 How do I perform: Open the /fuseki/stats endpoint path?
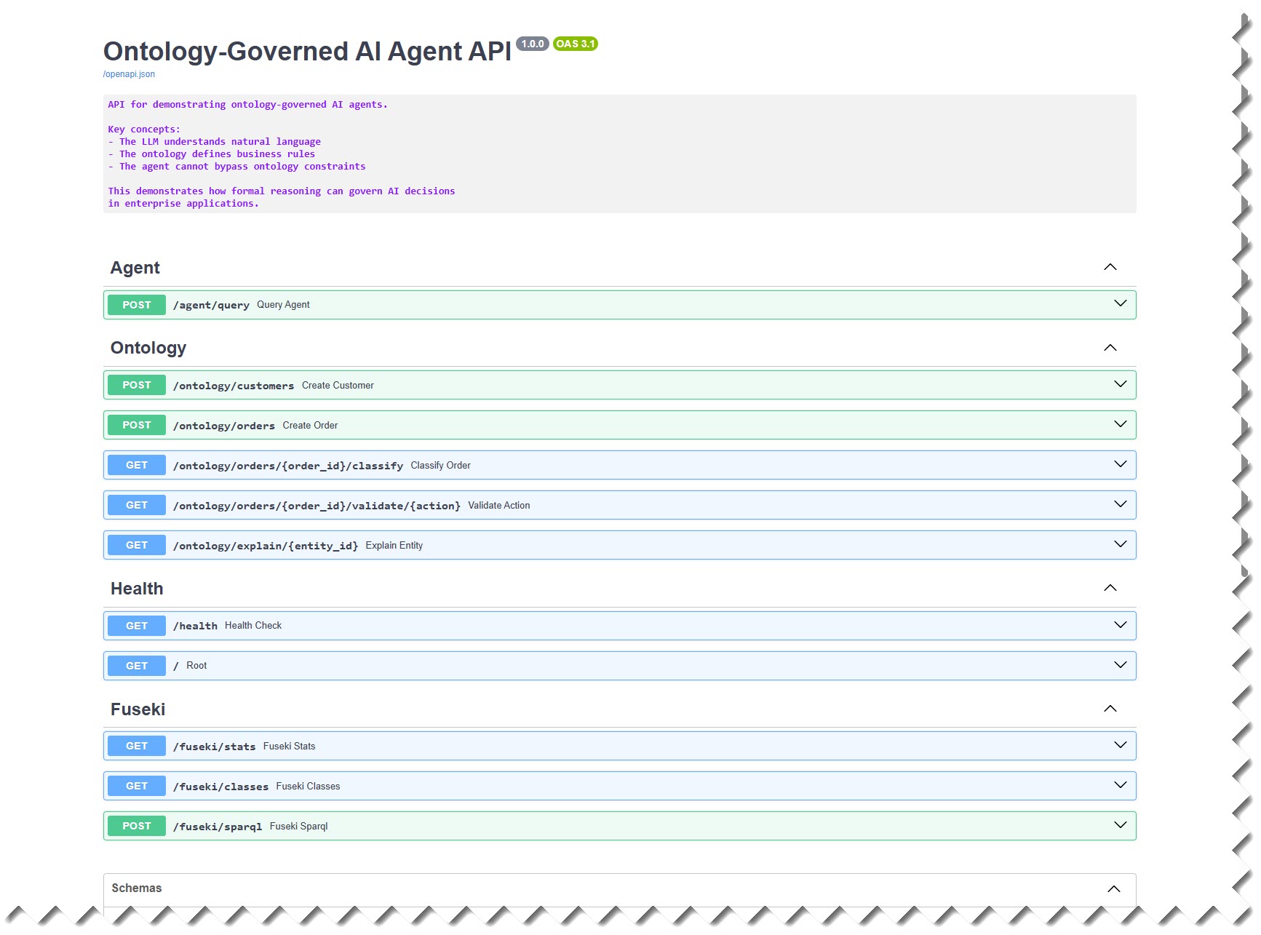tap(215, 747)
